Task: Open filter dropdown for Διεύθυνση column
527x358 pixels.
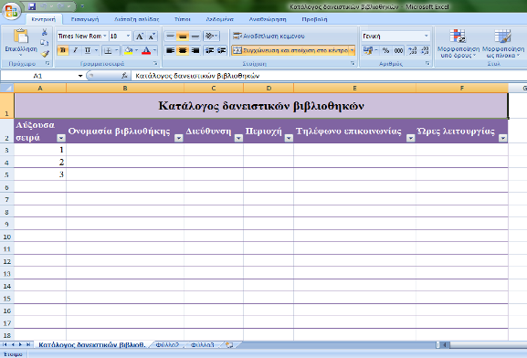Action: (238, 138)
